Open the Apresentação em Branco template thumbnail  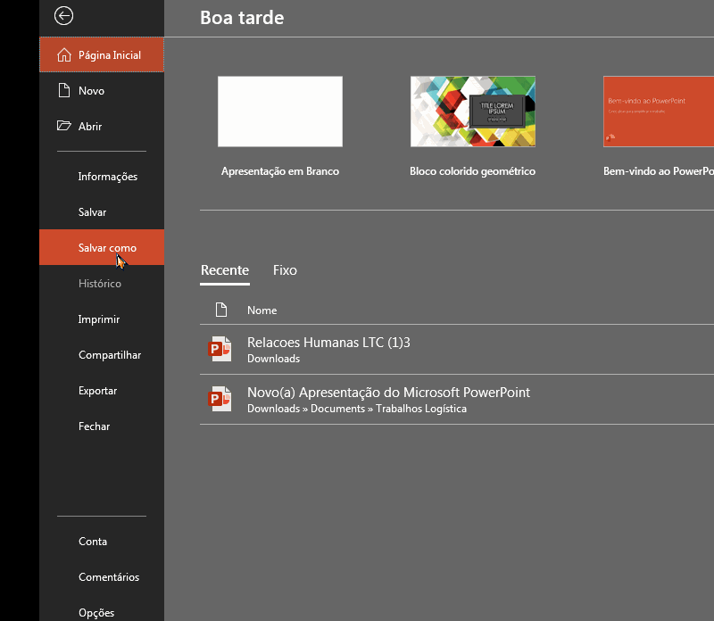pos(279,111)
